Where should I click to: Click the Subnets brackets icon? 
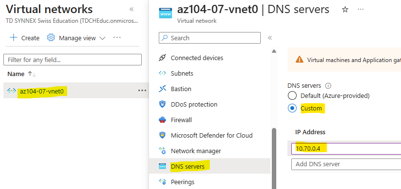click(x=163, y=74)
